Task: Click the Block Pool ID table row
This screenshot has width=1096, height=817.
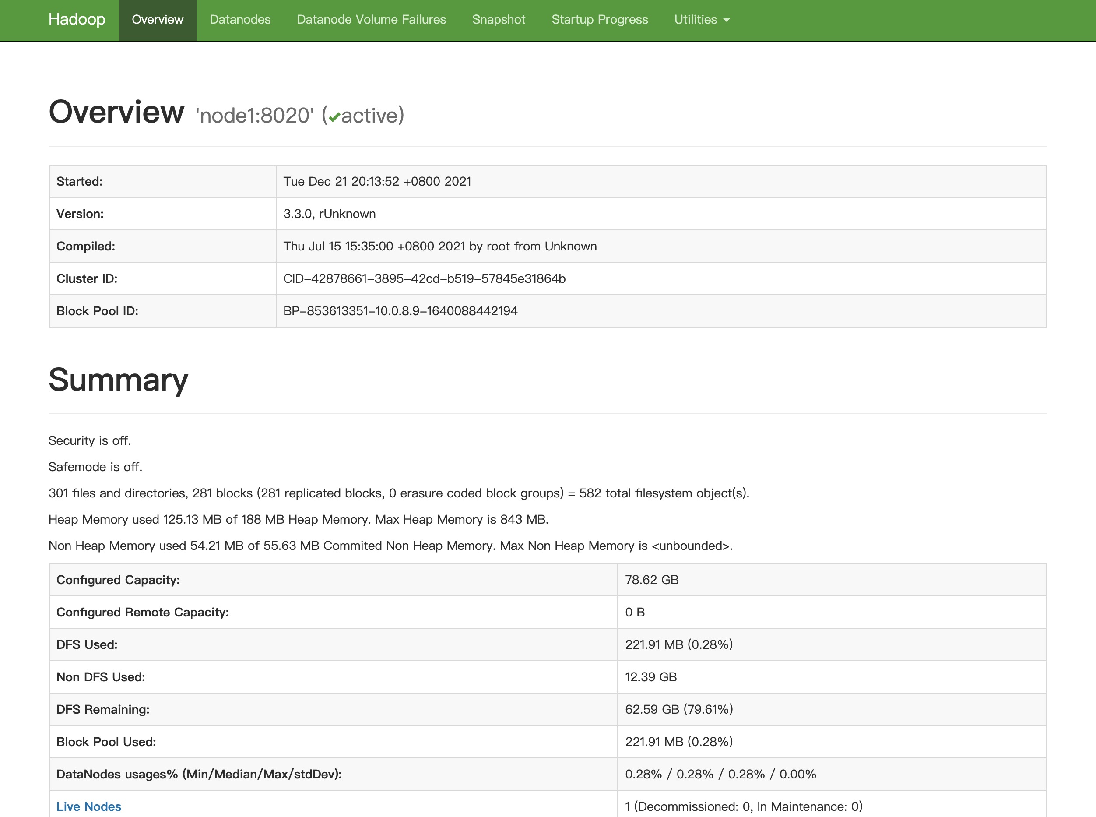Action: [400, 310]
